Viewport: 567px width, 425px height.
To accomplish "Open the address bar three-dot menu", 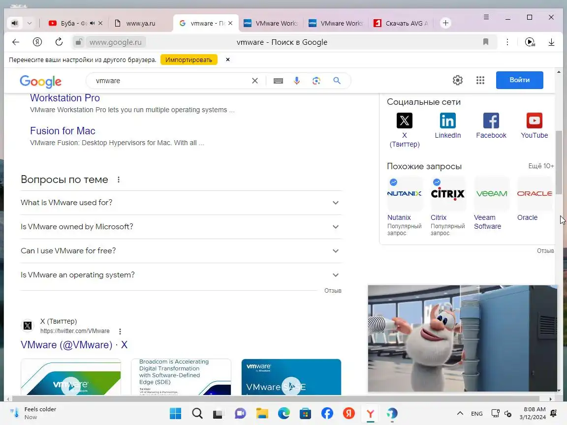I will (x=507, y=42).
